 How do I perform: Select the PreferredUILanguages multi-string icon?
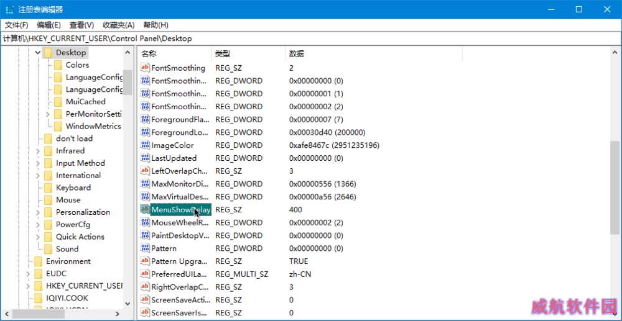pos(145,274)
